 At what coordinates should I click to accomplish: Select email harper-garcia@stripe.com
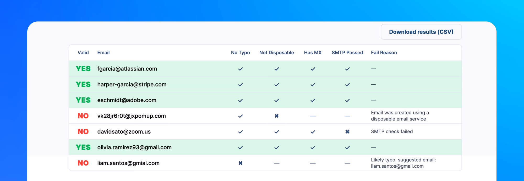tap(132, 85)
